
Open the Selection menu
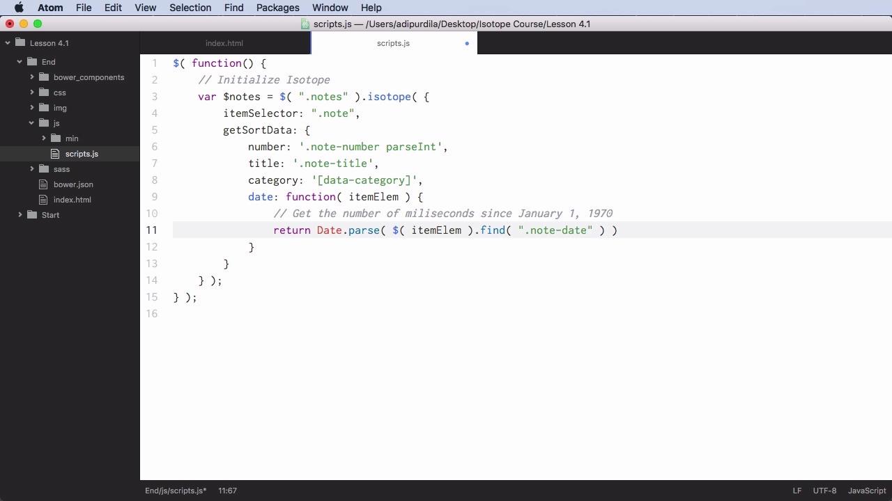point(190,8)
